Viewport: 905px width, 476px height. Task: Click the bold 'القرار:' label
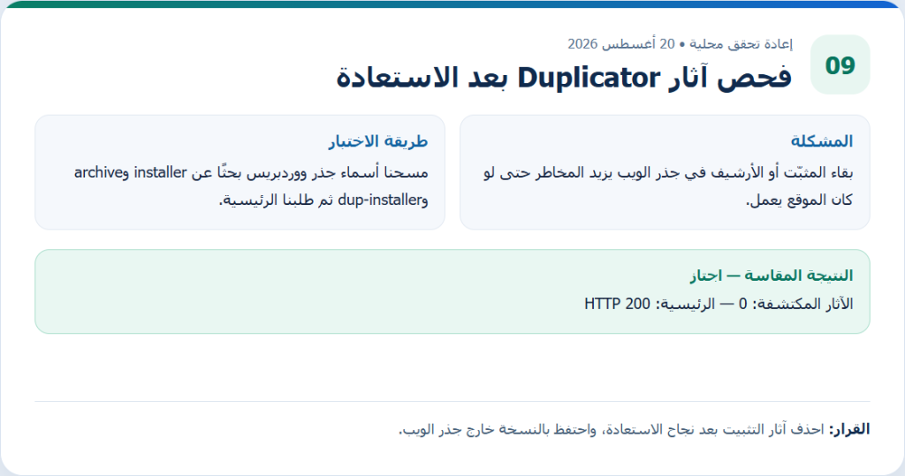coord(849,429)
